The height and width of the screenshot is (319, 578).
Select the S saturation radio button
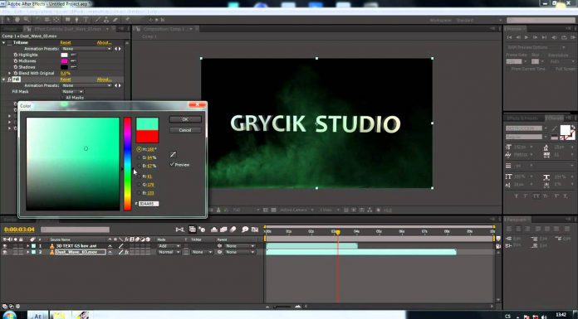click(139, 157)
